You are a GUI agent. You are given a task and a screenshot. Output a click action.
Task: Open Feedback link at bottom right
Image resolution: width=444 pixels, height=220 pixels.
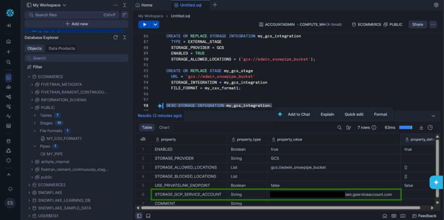(x=424, y=216)
